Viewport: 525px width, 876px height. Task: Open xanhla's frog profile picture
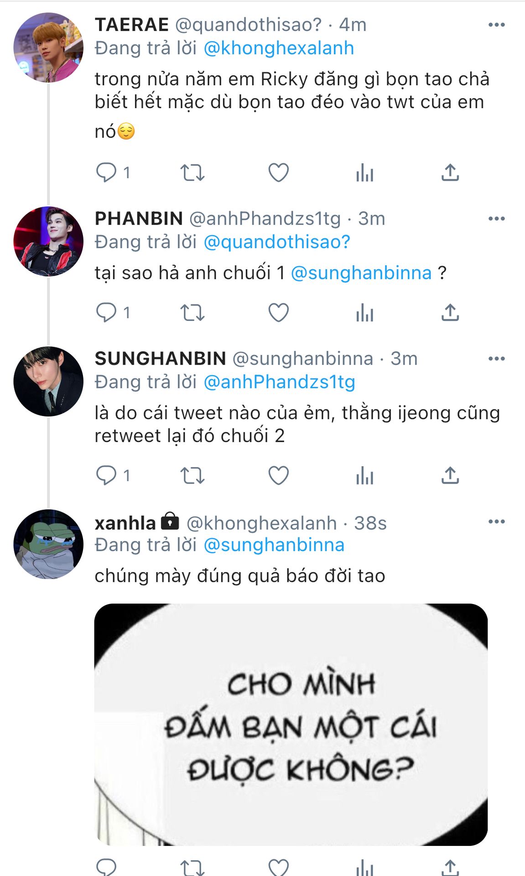(x=48, y=544)
